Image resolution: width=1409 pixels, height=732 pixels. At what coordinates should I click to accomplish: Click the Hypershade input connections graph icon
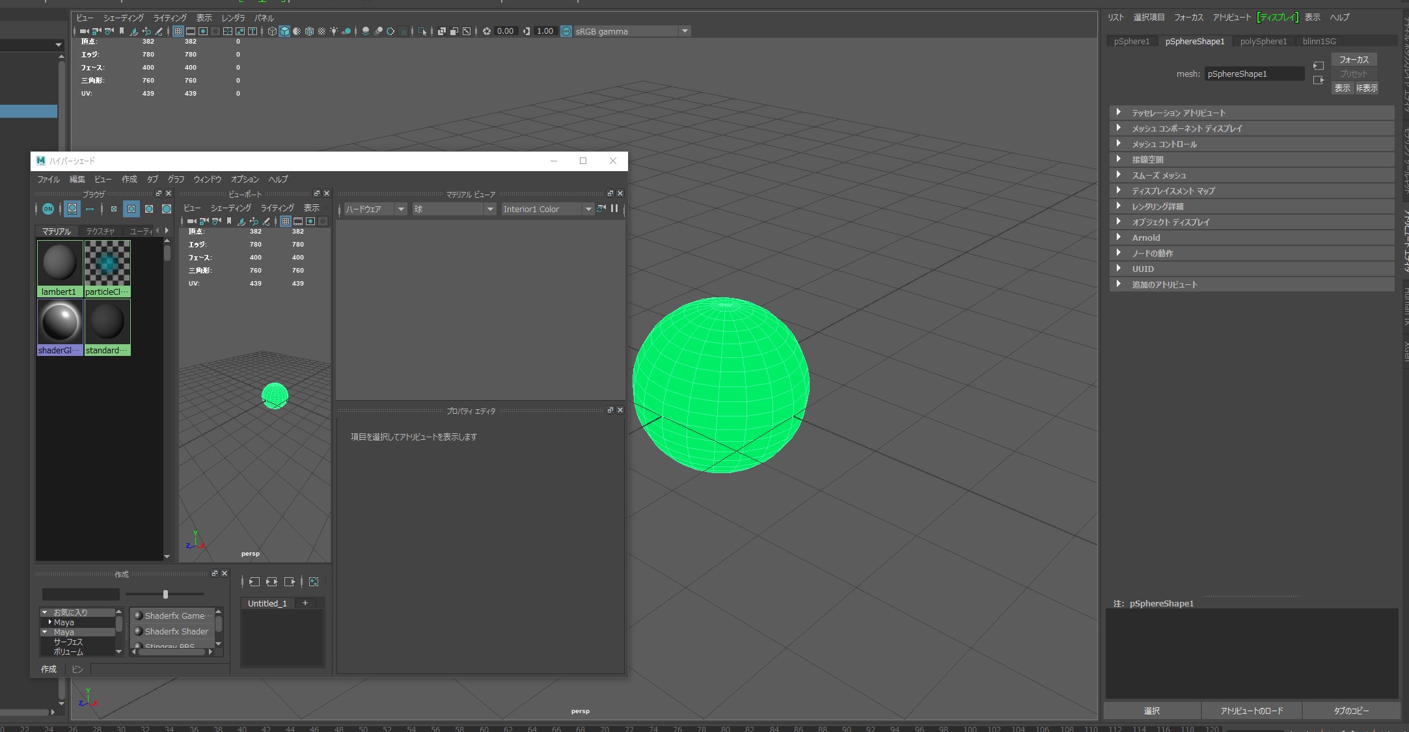coord(254,582)
